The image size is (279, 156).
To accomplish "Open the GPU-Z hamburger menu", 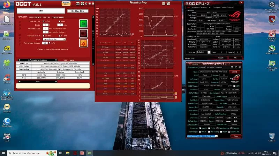I will (x=240, y=67).
